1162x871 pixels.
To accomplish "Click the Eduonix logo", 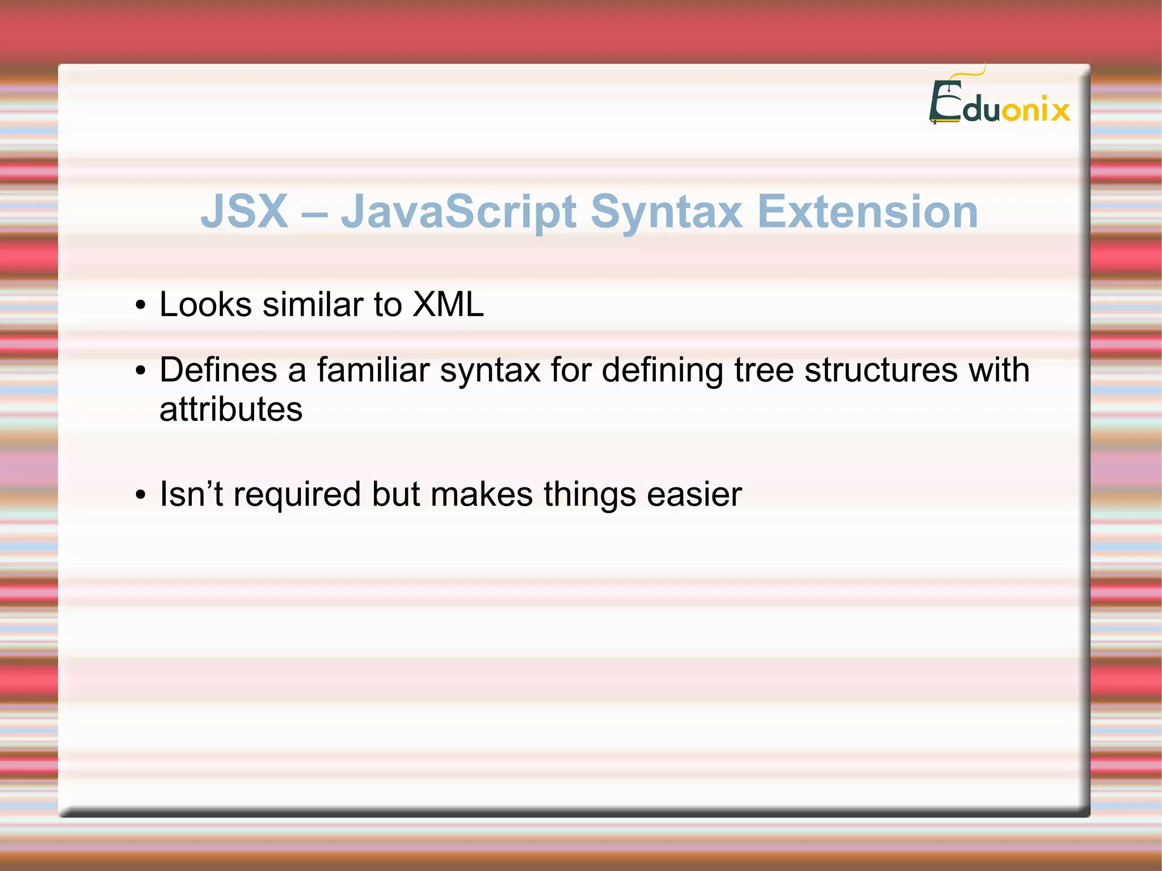I will coord(1000,103).
